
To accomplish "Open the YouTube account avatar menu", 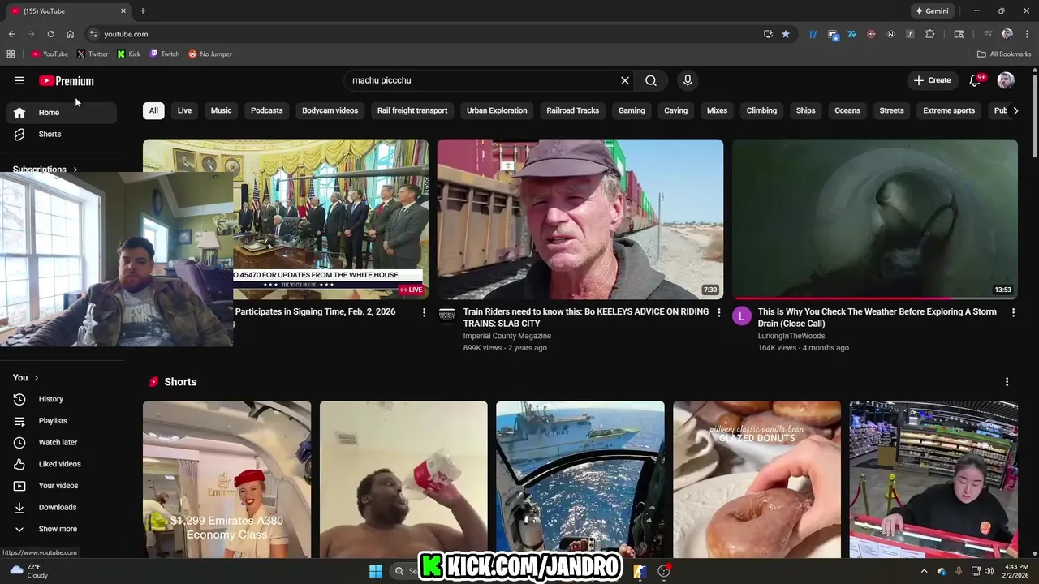I will coord(1006,80).
